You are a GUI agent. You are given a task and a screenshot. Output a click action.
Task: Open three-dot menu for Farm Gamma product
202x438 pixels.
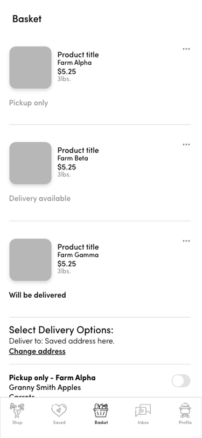pos(186,241)
